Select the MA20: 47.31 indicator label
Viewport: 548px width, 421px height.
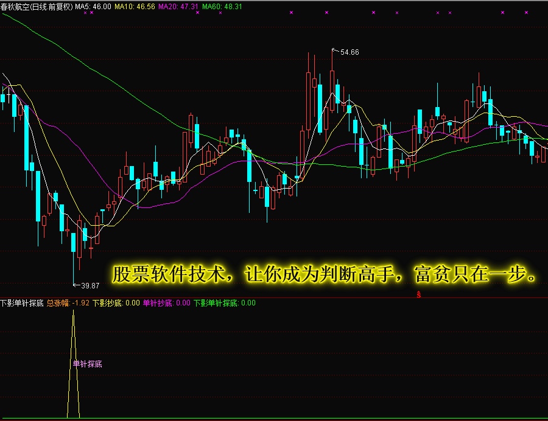[x=178, y=7]
